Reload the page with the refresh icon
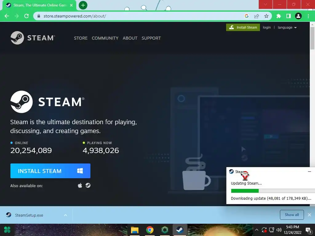Image resolution: width=315 pixels, height=236 pixels. point(26,16)
